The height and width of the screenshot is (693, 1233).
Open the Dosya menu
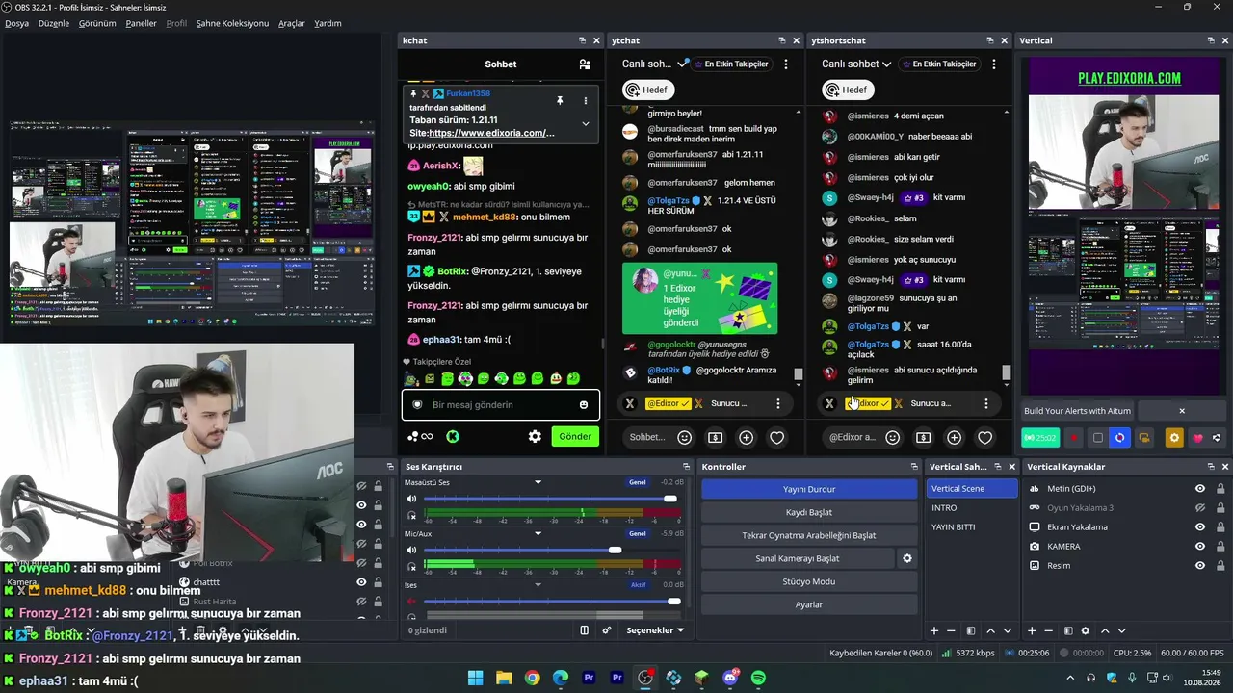(16, 23)
